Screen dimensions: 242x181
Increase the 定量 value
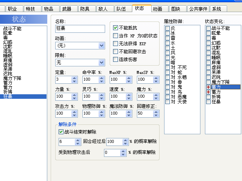click(x=74, y=78)
